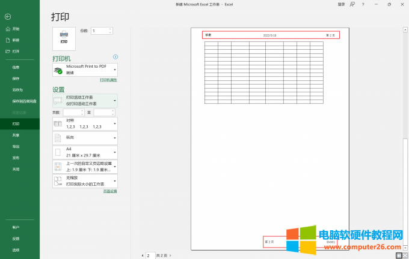This screenshot has height=259, width=409.
Task: Open the A4 paper size dropdown
Action: point(85,152)
